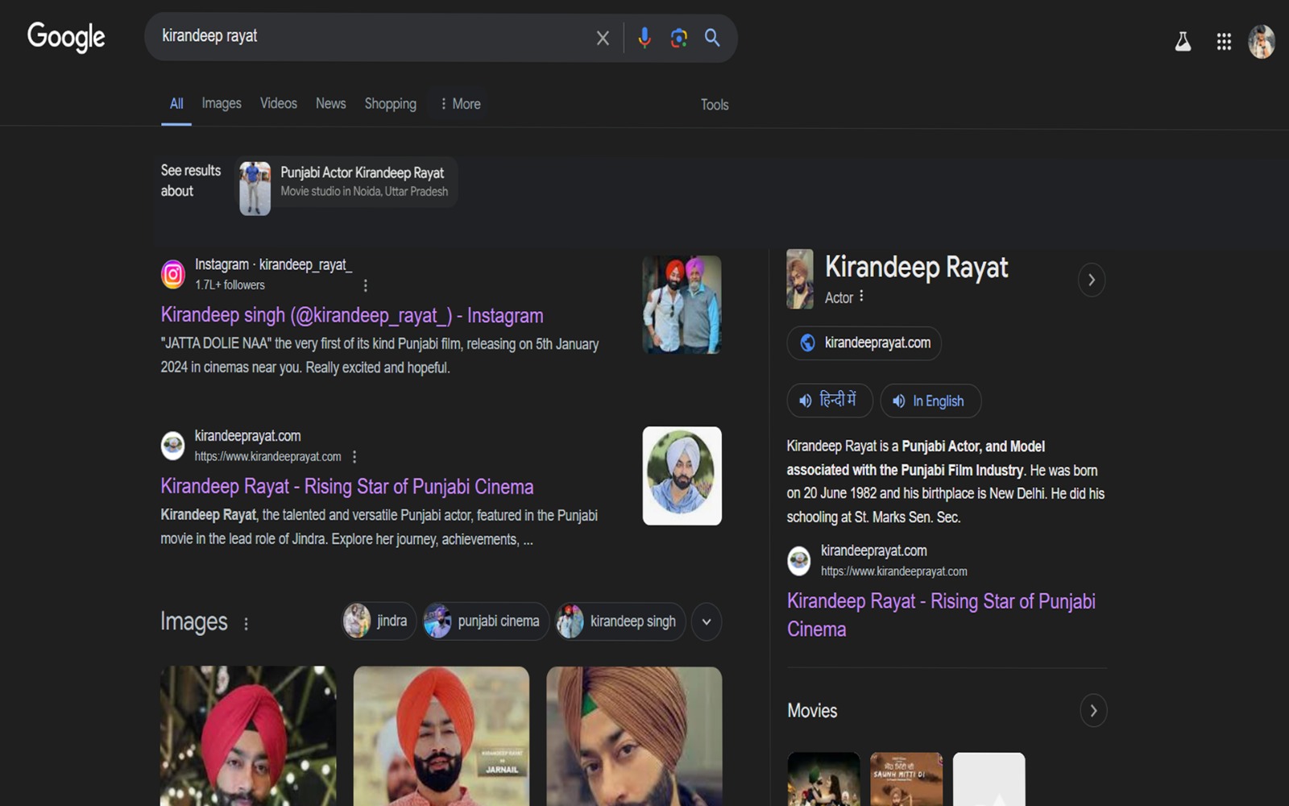Open Google Lens image search
The image size is (1289, 806).
coord(678,38)
